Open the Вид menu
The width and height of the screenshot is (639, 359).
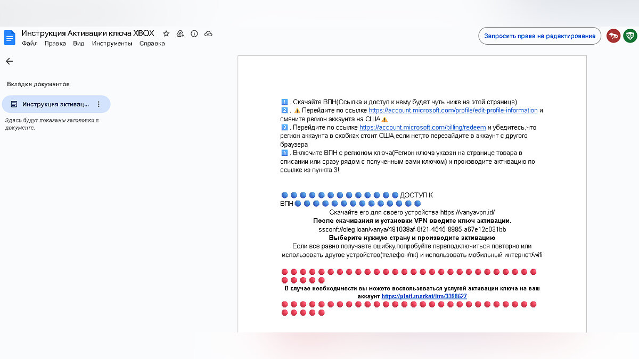79,44
